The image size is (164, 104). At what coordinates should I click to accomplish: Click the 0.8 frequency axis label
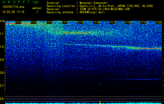tap(2, 73)
